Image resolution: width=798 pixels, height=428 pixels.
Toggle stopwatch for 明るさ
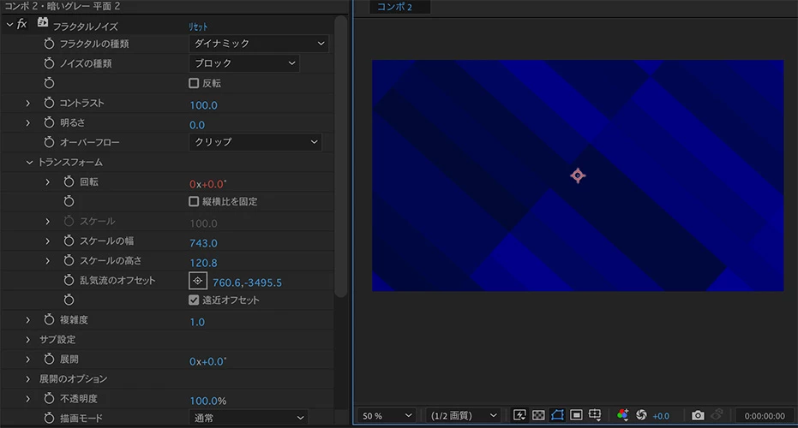click(x=49, y=122)
